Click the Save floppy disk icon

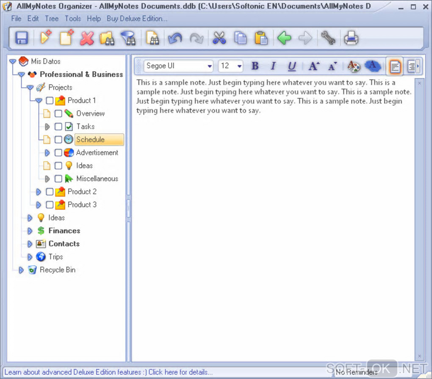[22, 38]
